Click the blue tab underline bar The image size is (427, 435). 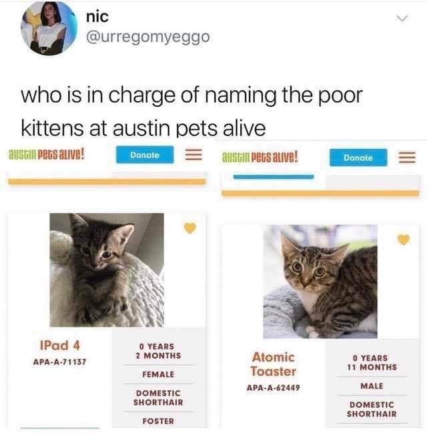pos(274,177)
